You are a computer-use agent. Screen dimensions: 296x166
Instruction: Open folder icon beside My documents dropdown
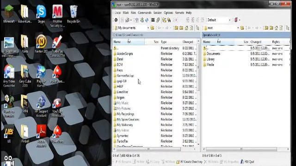click(152, 28)
